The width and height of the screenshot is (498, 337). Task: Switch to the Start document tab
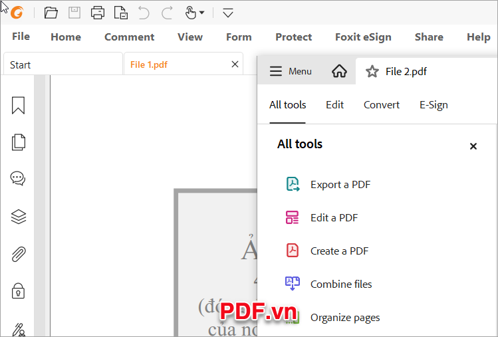point(63,64)
